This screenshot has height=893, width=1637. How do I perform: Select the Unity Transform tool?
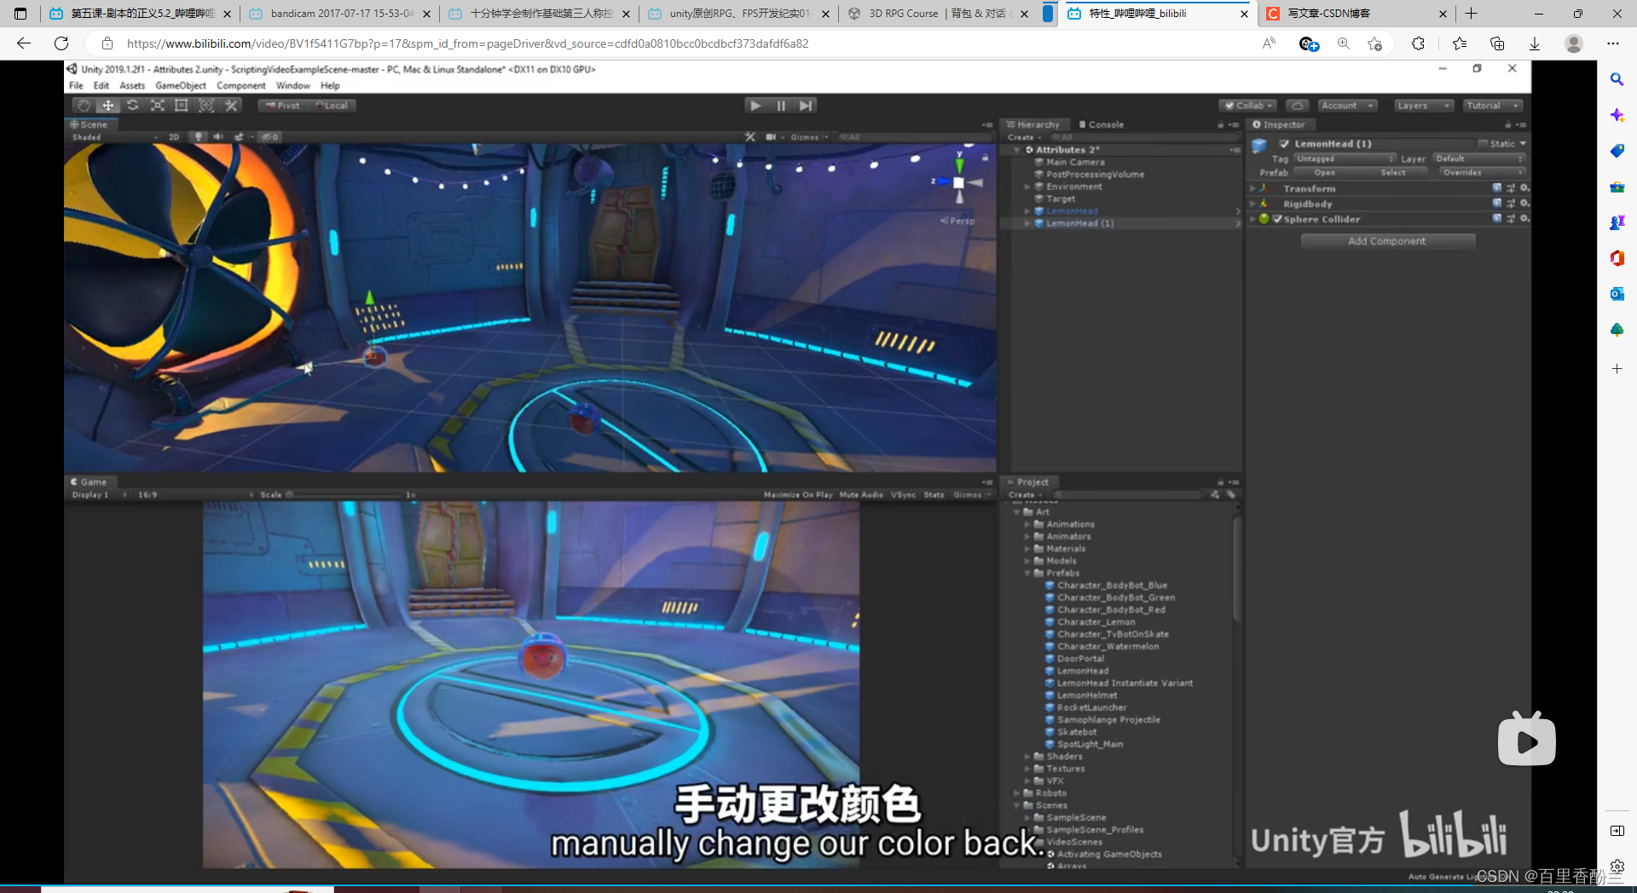point(206,106)
